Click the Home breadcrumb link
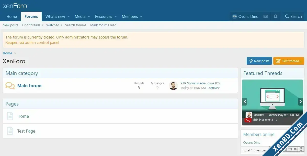Image resolution: width=307 pixels, height=156 pixels. pyautogui.click(x=7, y=53)
